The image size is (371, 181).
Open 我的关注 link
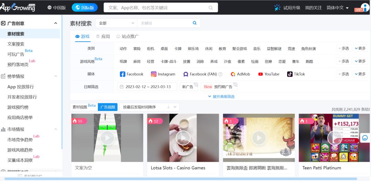tap(313, 8)
